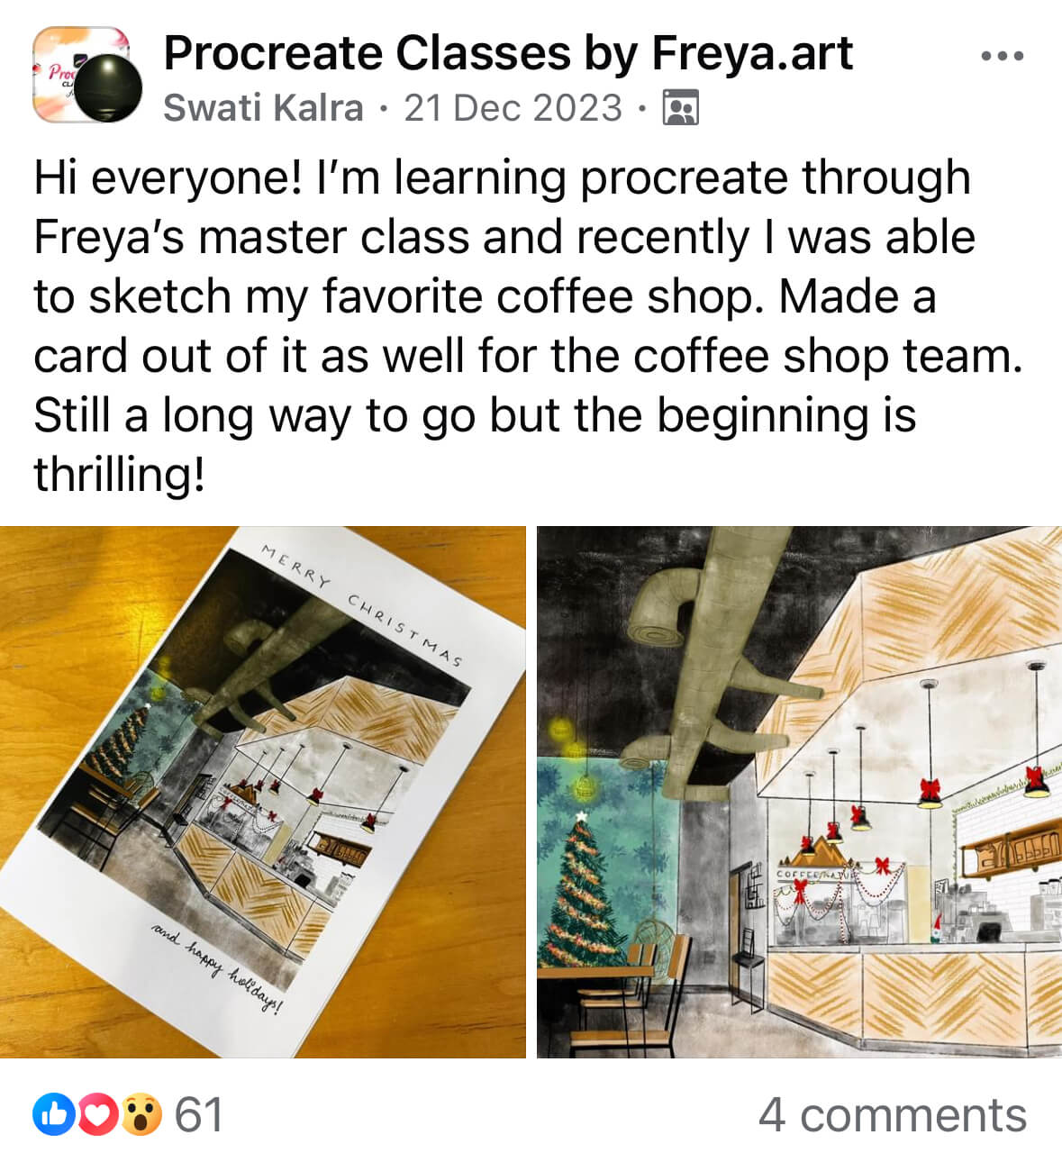View the 61 reactions list
The width and height of the screenshot is (1062, 1162).
click(x=198, y=1114)
